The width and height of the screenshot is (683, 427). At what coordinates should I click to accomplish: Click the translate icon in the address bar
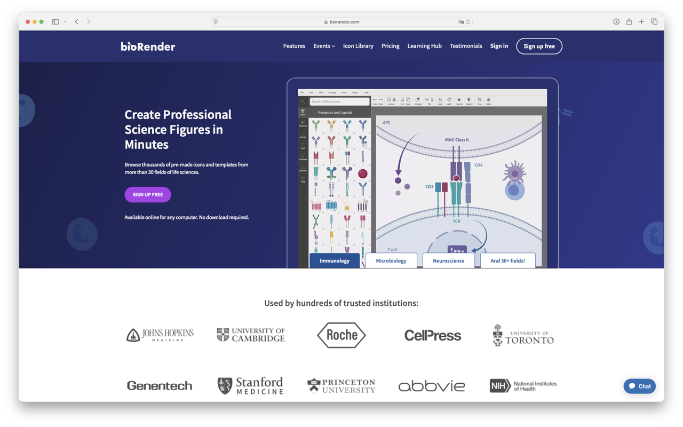[x=460, y=22]
